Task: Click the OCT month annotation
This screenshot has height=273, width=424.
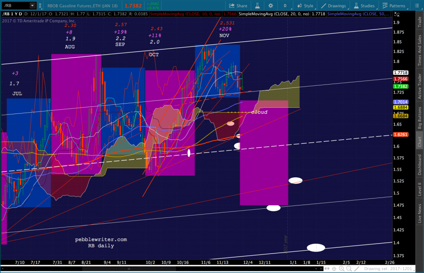Action: coord(154,55)
